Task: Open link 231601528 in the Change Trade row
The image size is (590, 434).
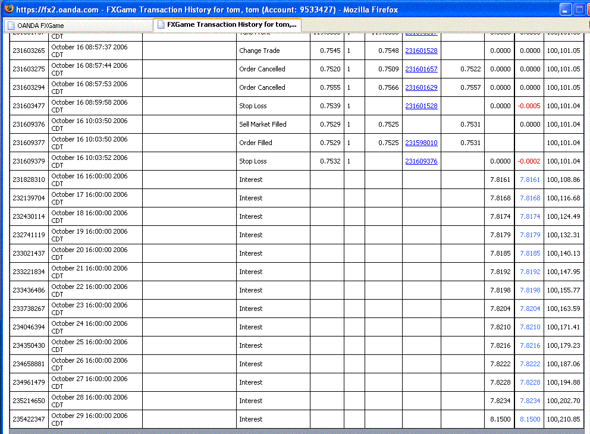Action: click(421, 51)
